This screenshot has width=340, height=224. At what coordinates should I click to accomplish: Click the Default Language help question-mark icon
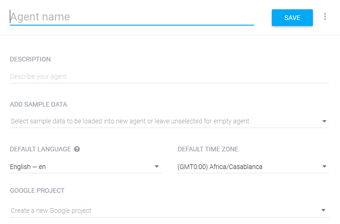77,149
